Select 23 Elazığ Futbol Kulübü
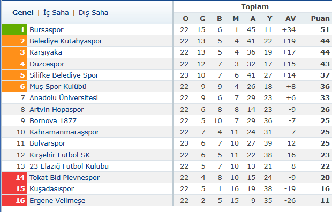Screen dimensions: 332x212 point(69,166)
